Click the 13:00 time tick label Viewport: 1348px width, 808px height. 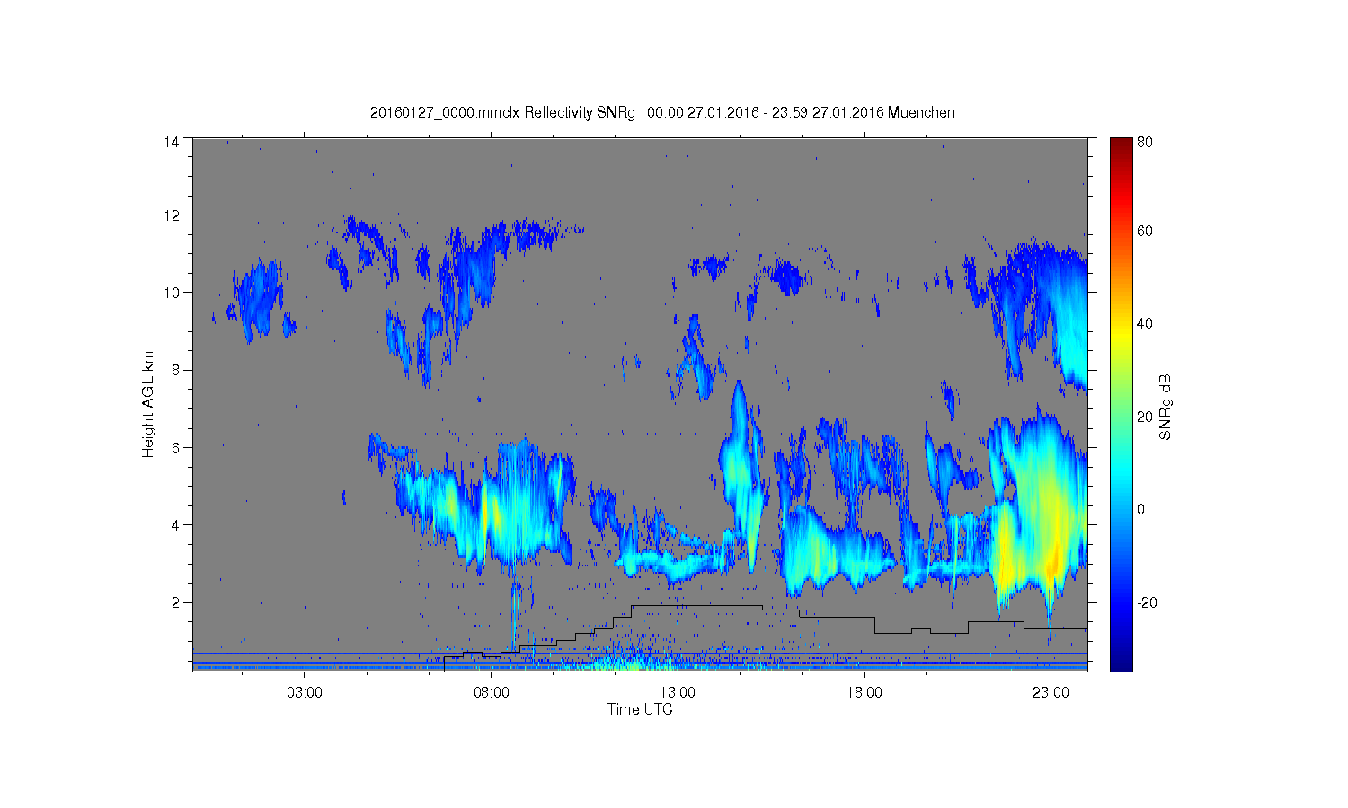pyautogui.click(x=677, y=692)
